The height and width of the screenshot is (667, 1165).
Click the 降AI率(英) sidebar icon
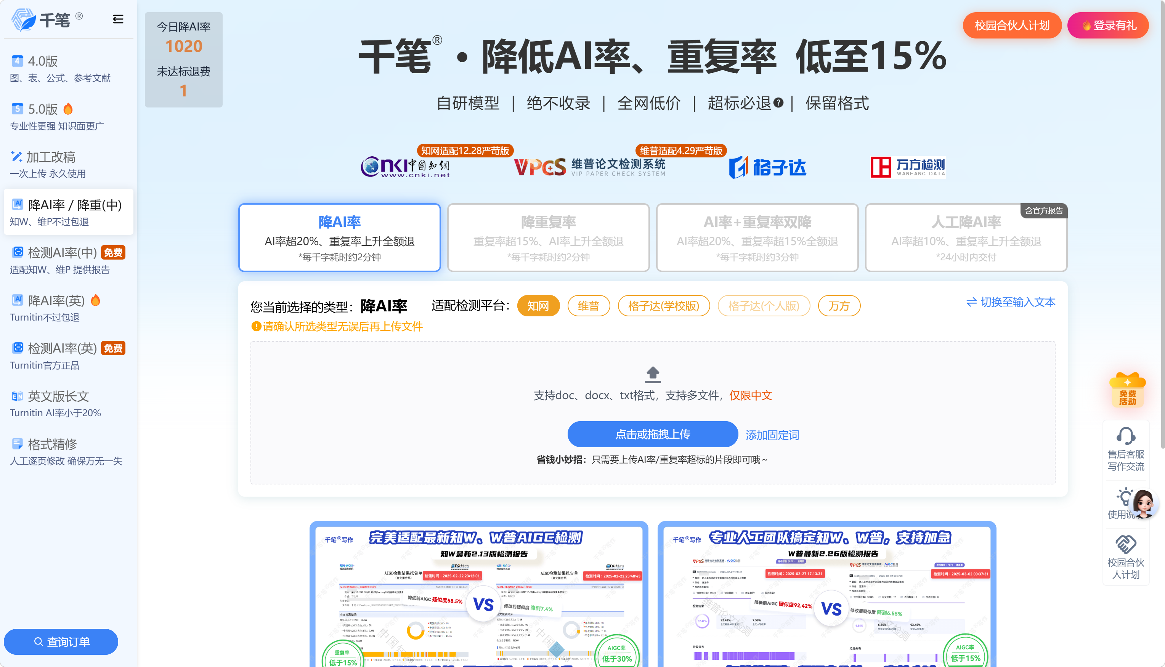(17, 300)
